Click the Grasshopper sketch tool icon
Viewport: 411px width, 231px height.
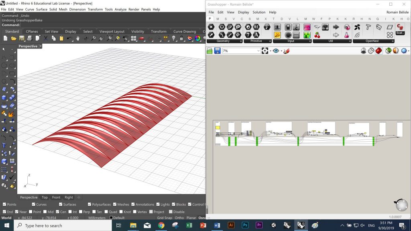287,51
